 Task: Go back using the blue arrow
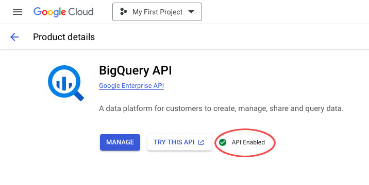14,37
